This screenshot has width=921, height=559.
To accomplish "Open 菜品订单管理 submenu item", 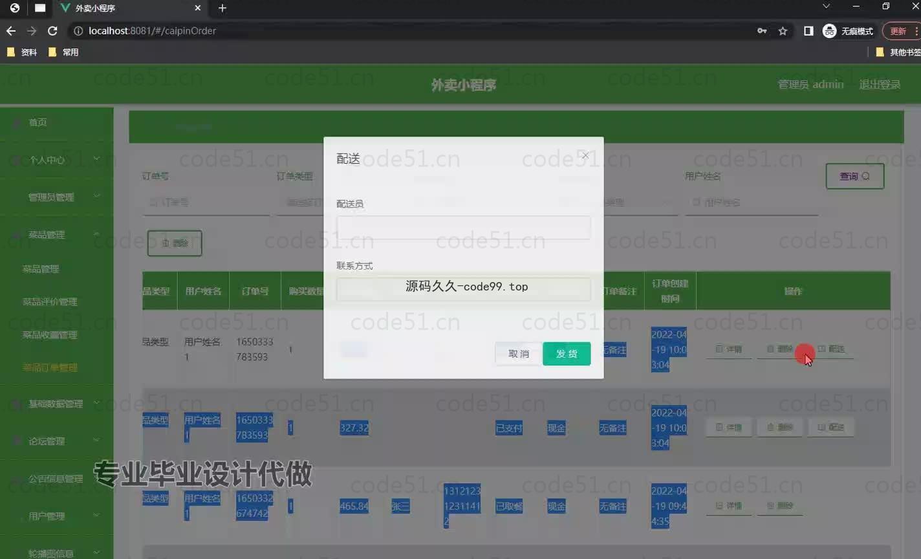I will [x=50, y=367].
